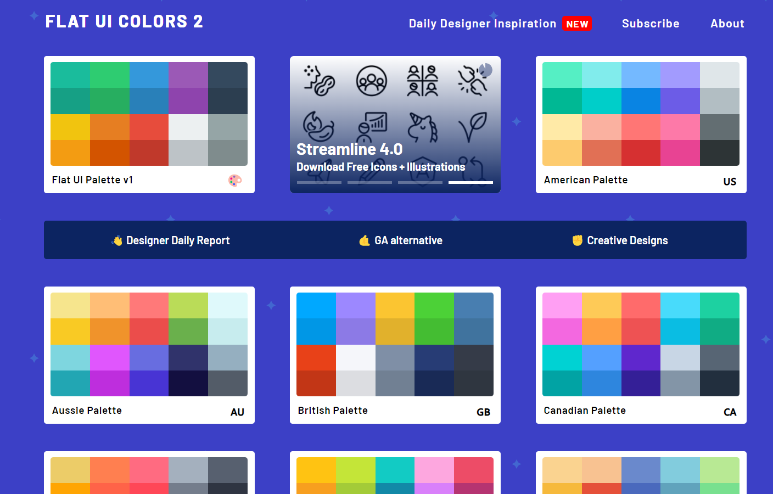
Task: Click the AU country code on Aussie Palette
Action: pyautogui.click(x=237, y=412)
